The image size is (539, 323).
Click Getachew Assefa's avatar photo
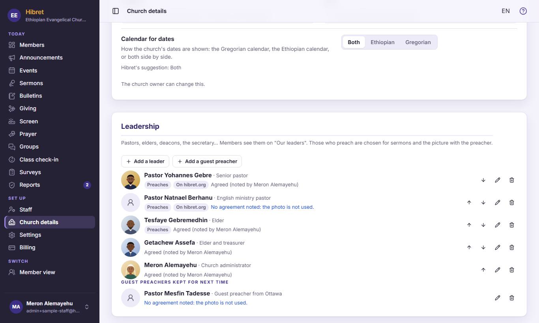[131, 247]
